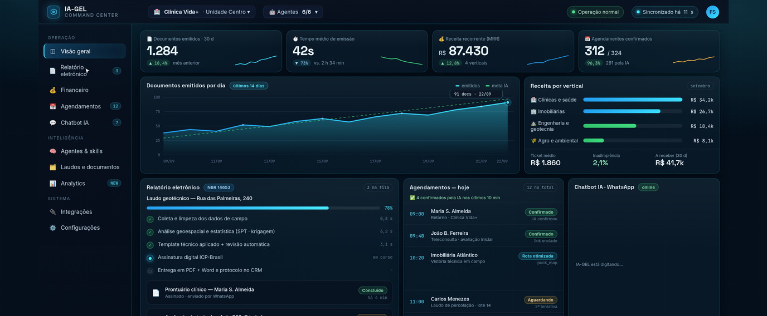Viewport: 767px width, 316px height.
Task: Click the Agendamentos calendar icon in sidebar
Action: (x=53, y=106)
